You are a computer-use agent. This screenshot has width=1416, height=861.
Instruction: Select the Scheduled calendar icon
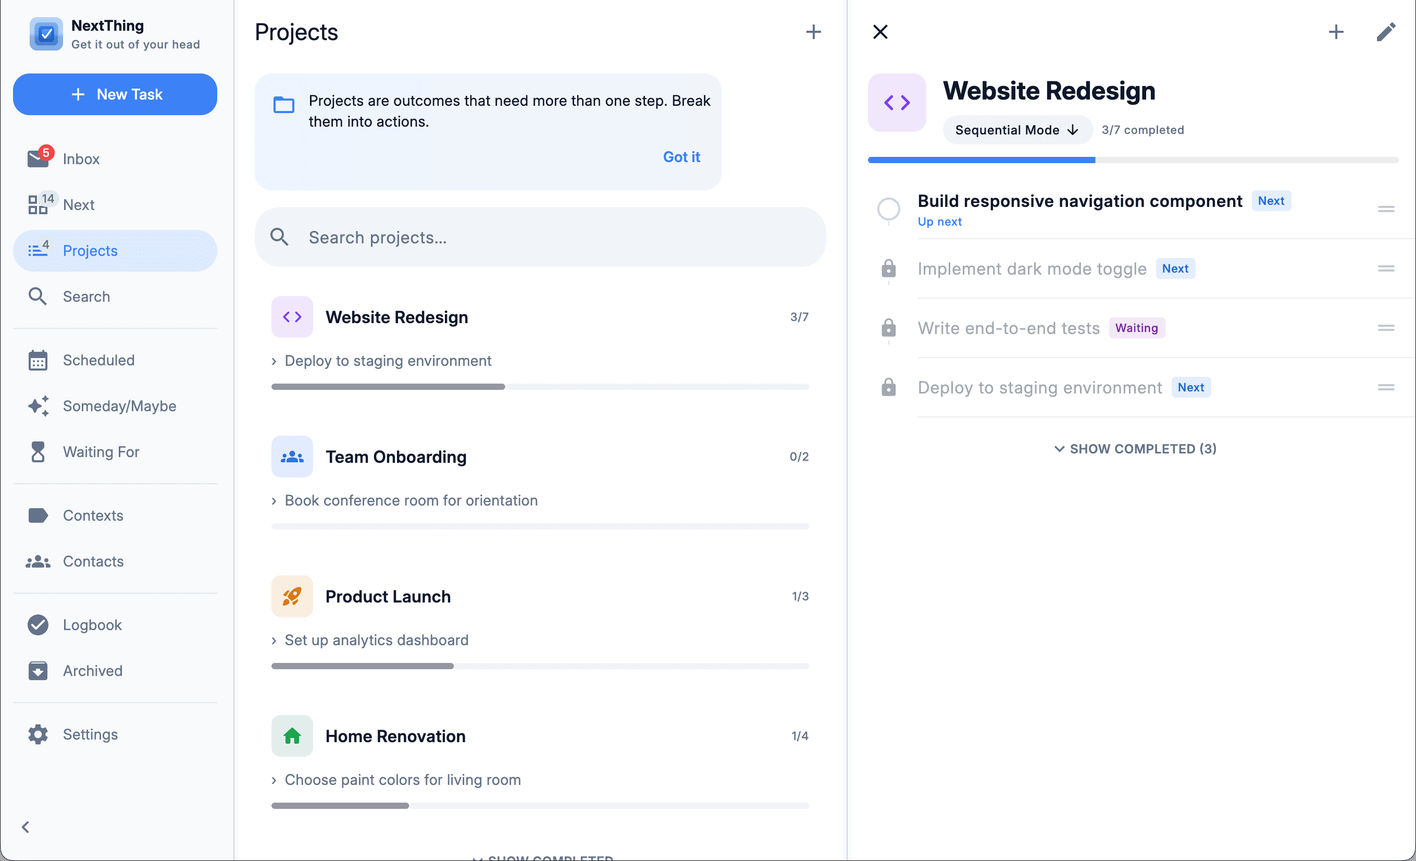[x=38, y=360]
